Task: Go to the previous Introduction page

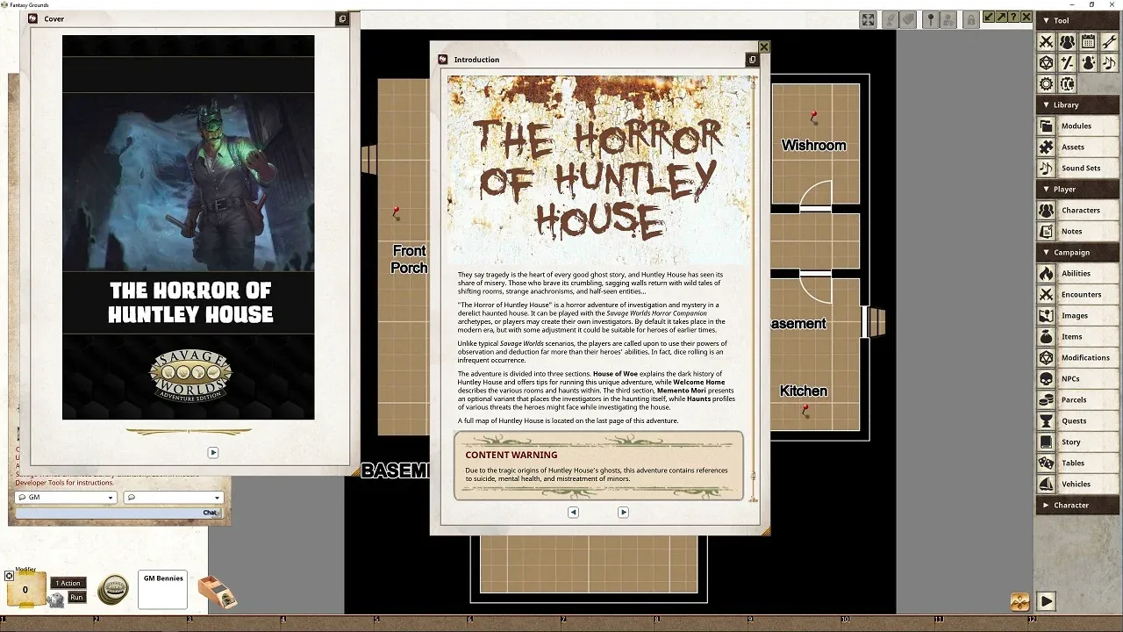Action: pos(573,512)
